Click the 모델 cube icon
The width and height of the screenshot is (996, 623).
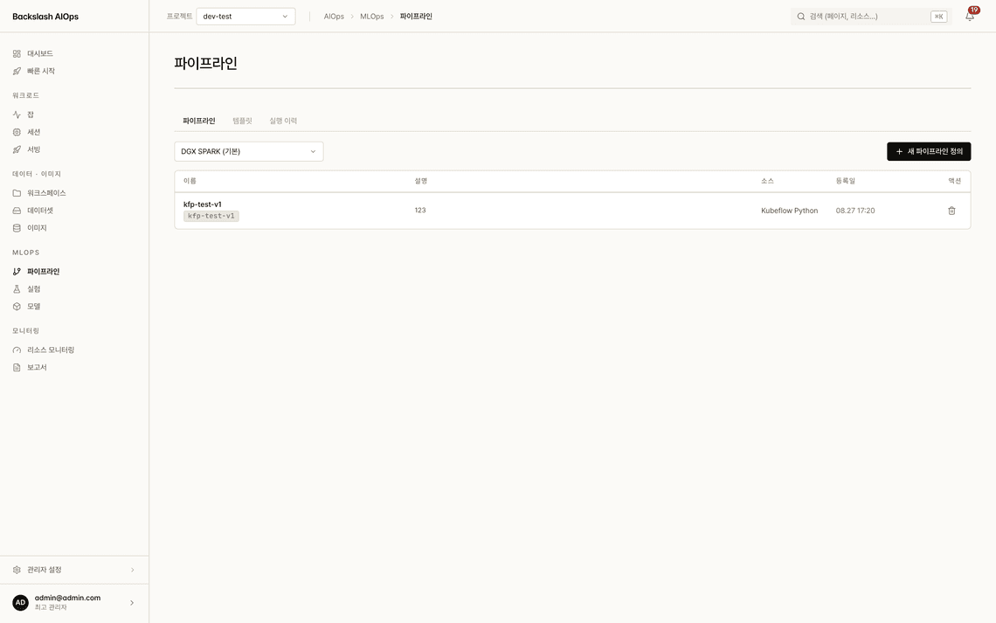point(17,307)
